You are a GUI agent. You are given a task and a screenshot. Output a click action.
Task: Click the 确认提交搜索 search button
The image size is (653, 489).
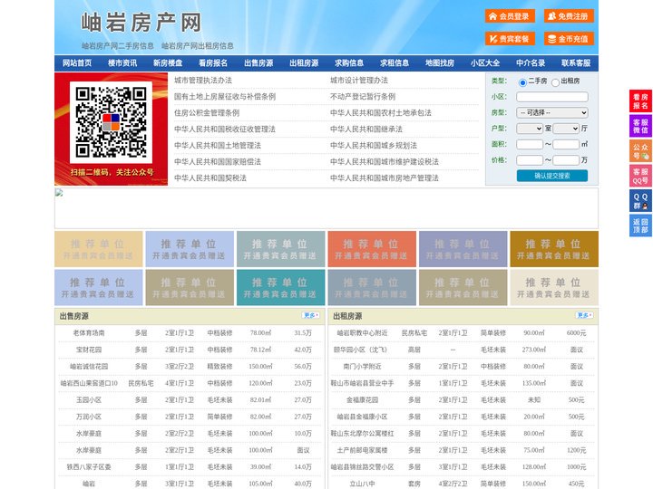(x=552, y=176)
